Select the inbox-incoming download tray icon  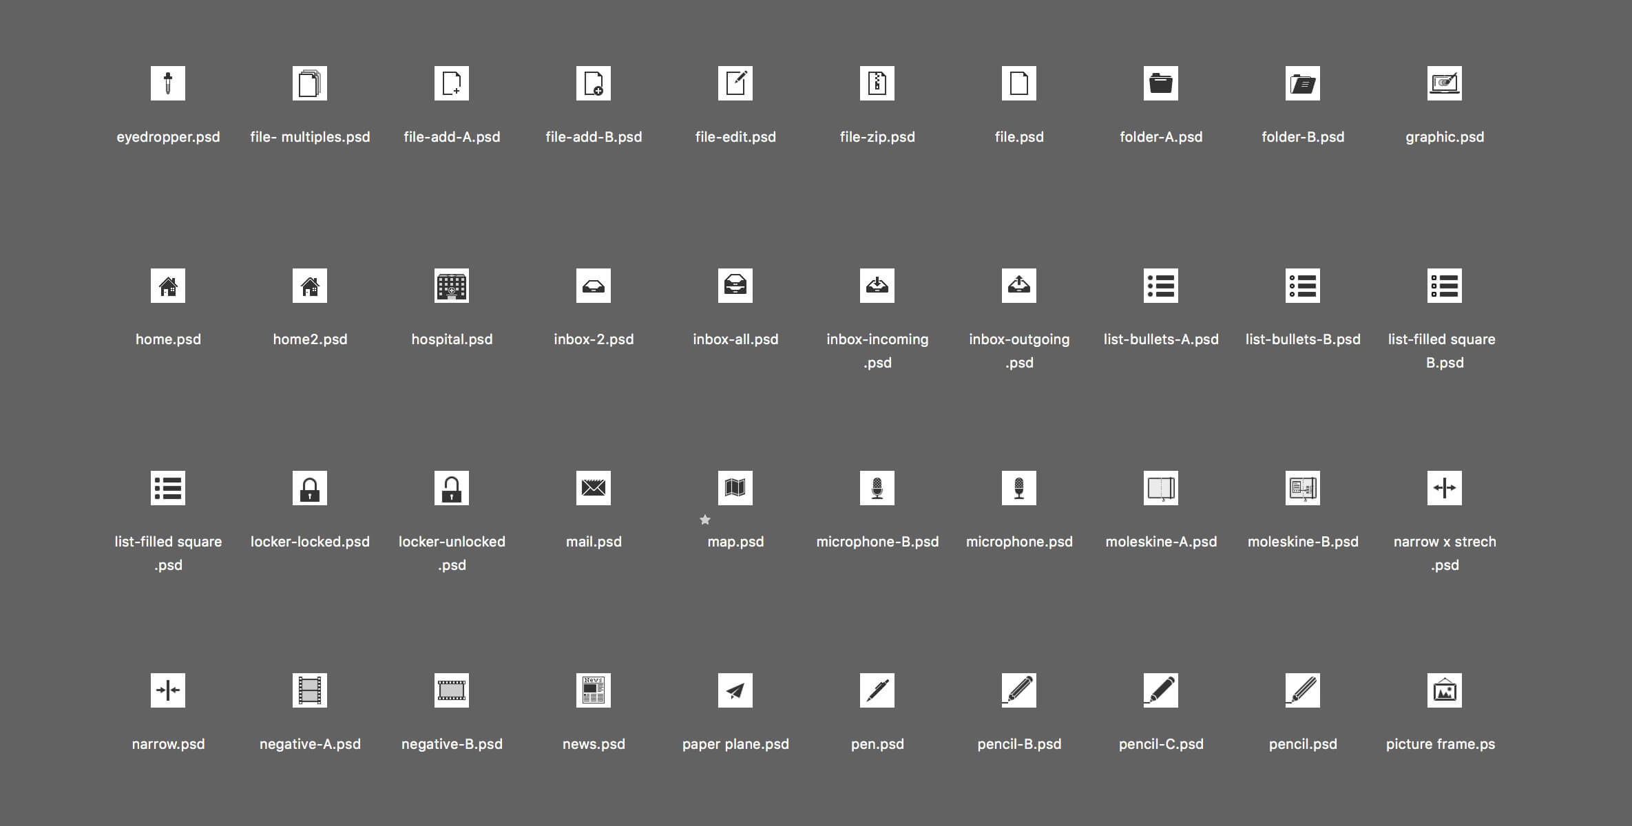[x=877, y=286]
